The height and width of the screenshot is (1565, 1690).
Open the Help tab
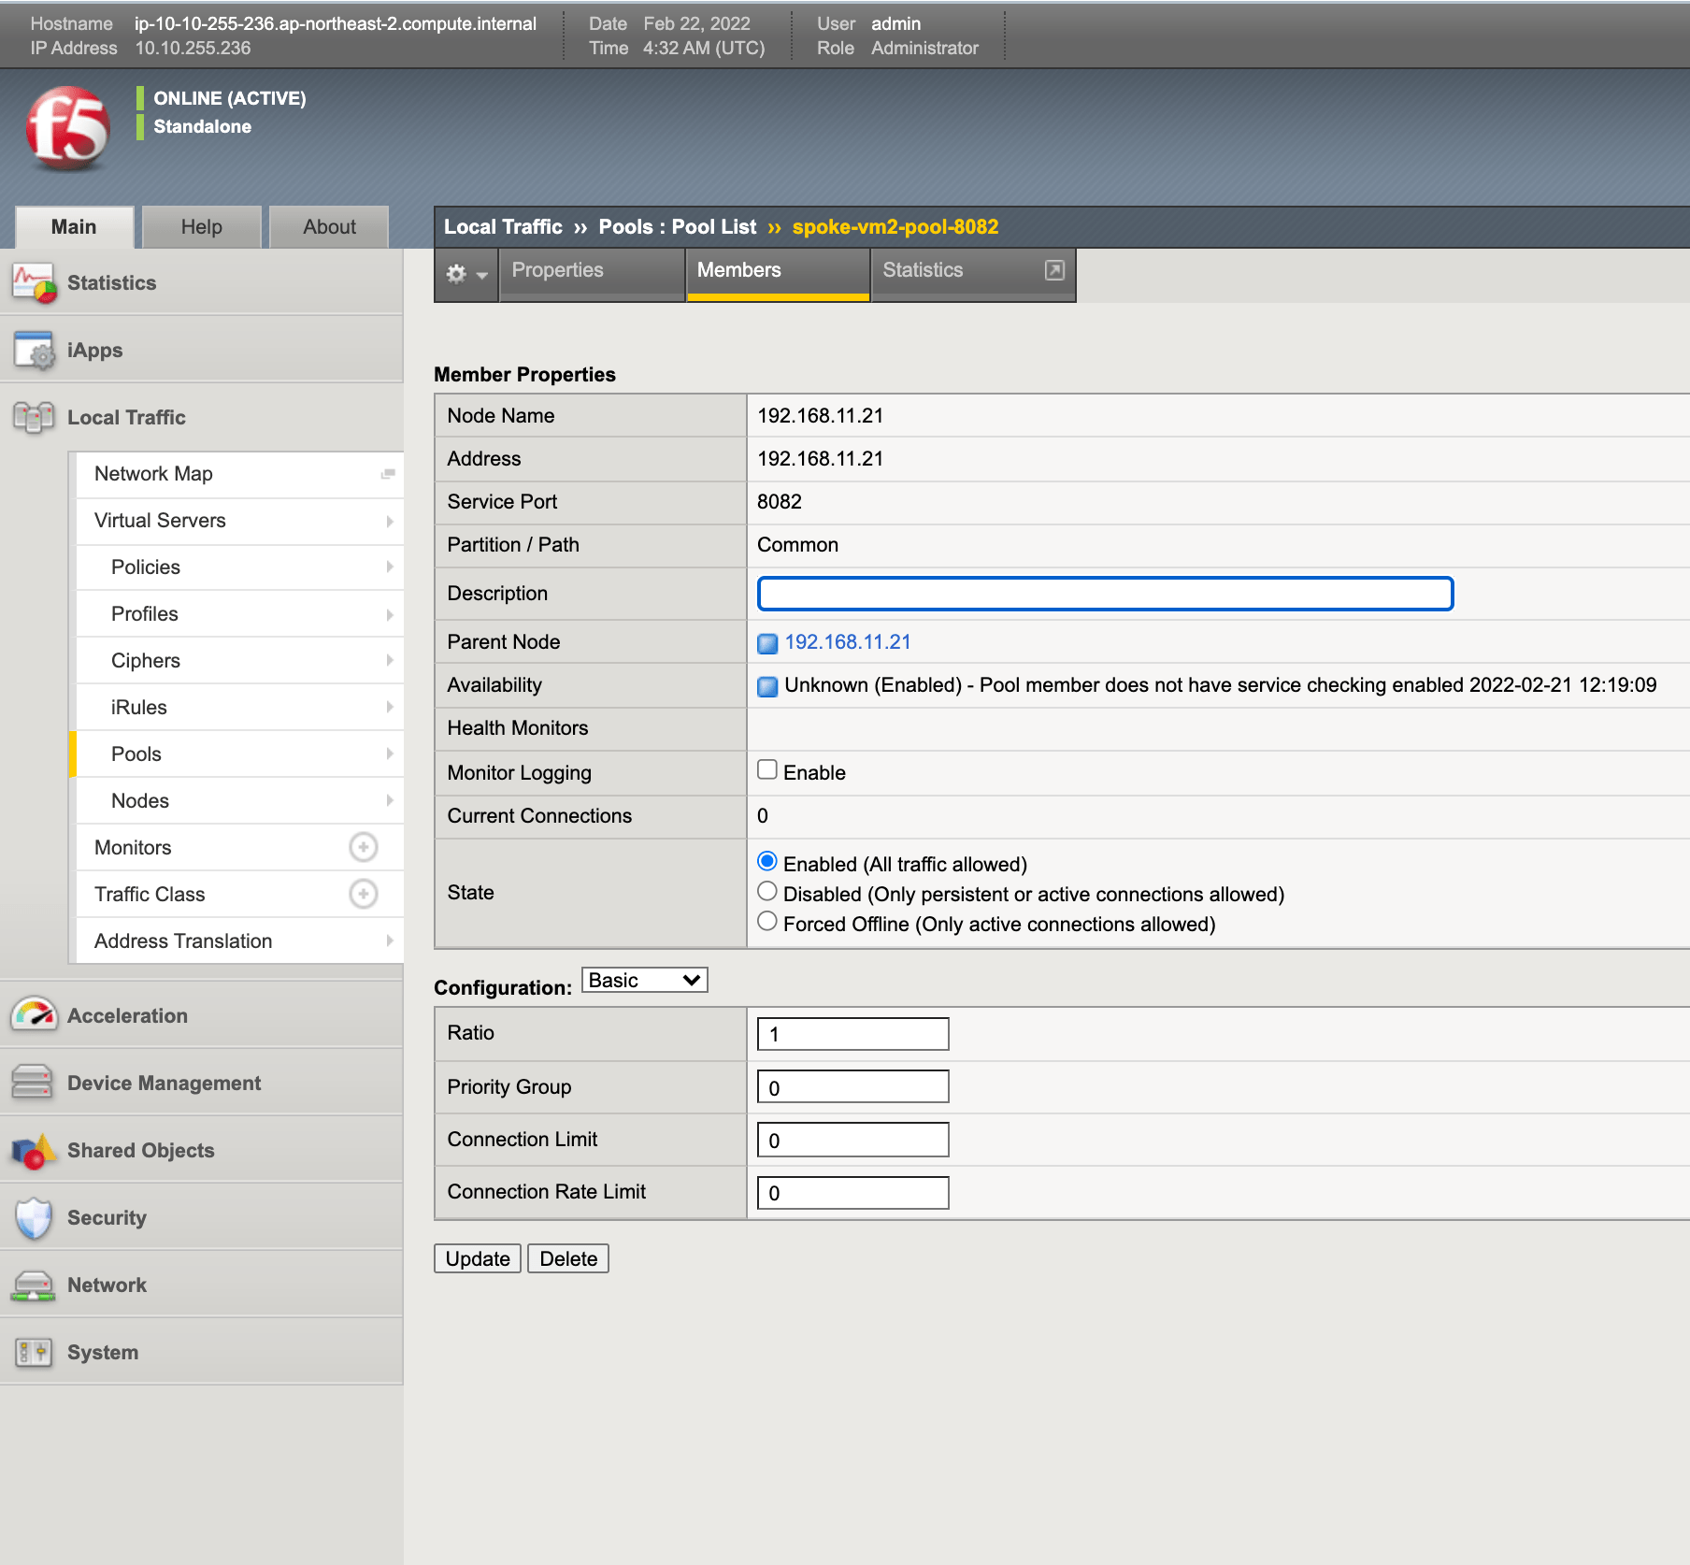click(x=201, y=227)
